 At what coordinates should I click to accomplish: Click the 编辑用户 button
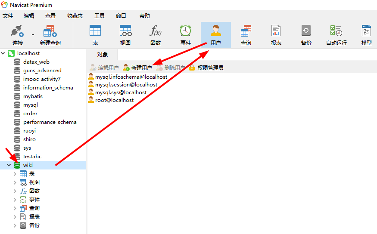(x=104, y=68)
